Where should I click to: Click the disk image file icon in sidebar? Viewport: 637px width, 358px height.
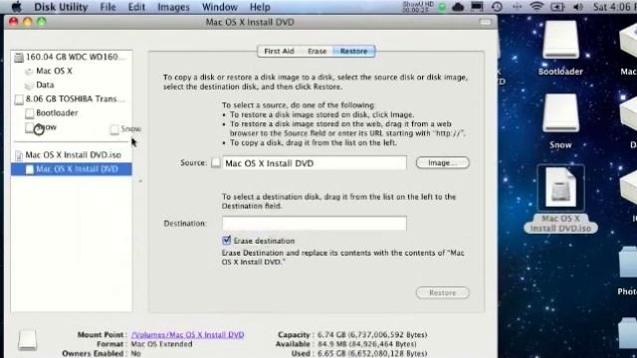click(18, 155)
